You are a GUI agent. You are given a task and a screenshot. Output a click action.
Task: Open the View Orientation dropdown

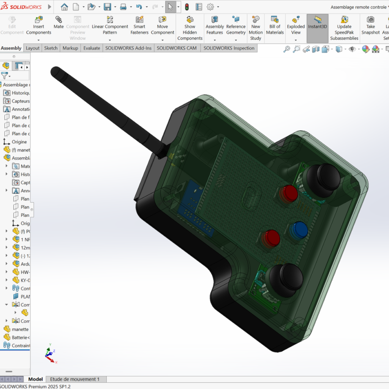point(332,49)
